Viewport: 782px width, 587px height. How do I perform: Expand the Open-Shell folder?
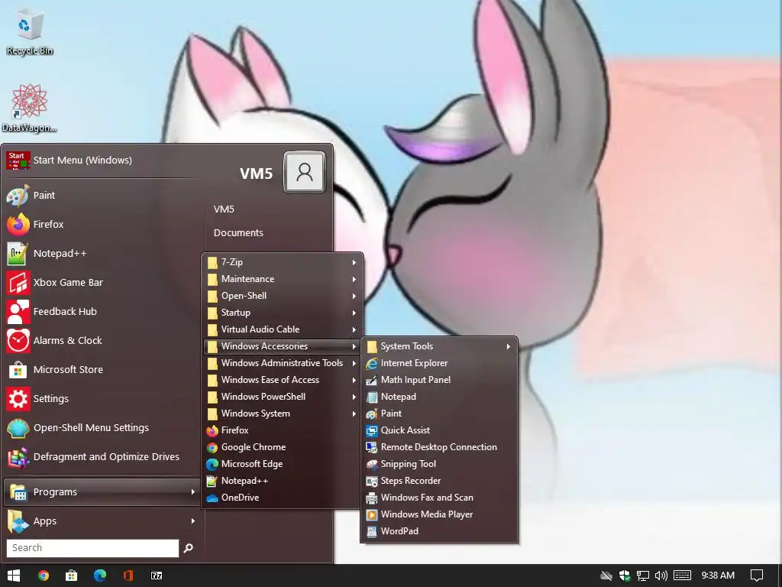point(282,296)
